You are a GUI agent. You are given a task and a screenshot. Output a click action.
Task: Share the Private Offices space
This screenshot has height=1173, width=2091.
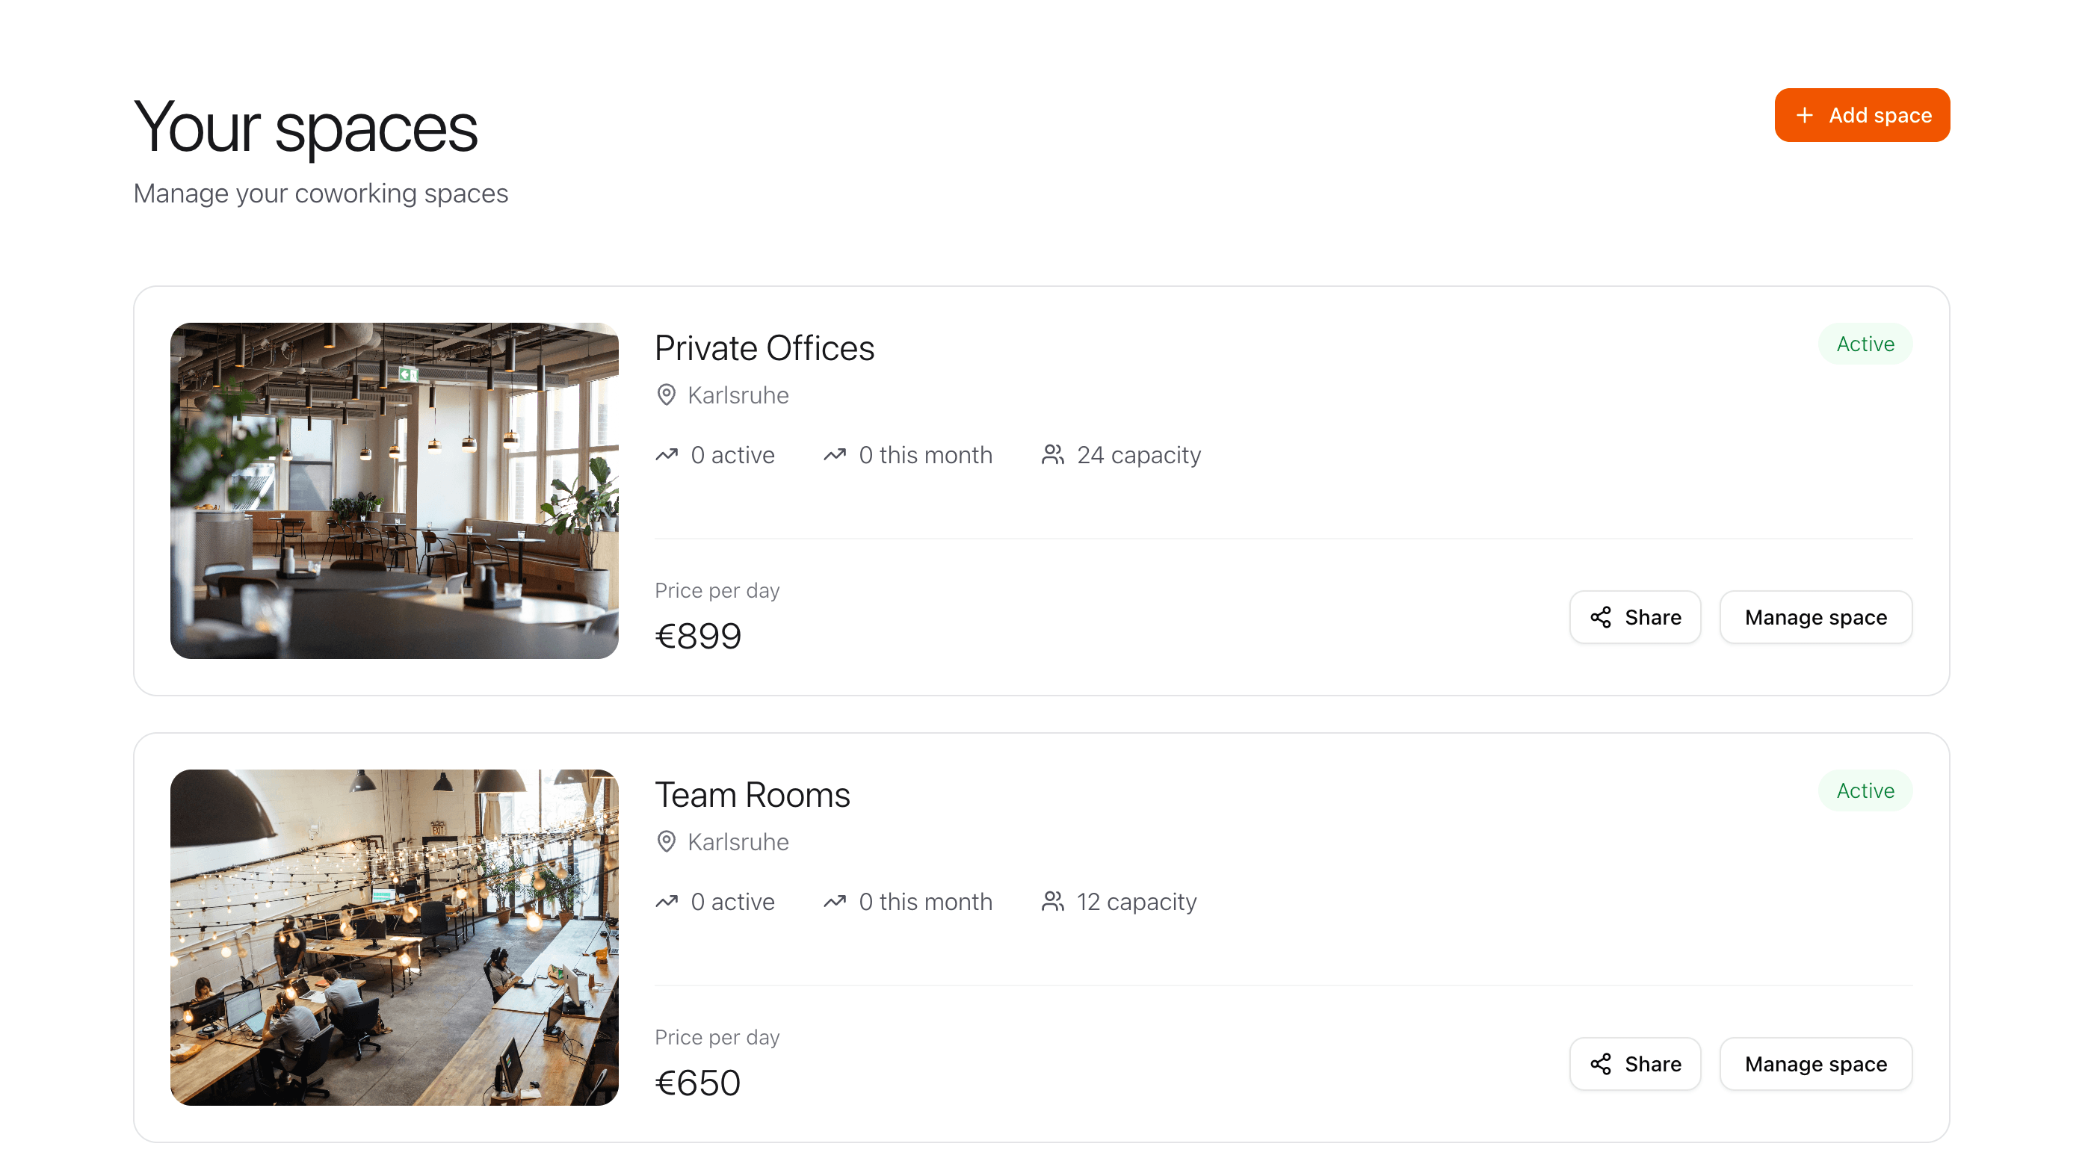click(x=1635, y=617)
